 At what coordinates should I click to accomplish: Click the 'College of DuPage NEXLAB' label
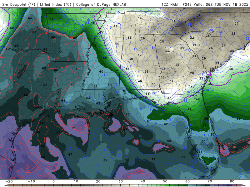(101, 4)
